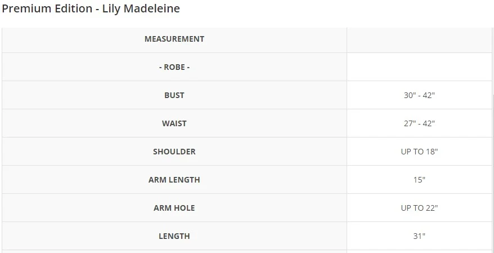
Task: Click the word Madeleine in the title
Action: [x=151, y=8]
